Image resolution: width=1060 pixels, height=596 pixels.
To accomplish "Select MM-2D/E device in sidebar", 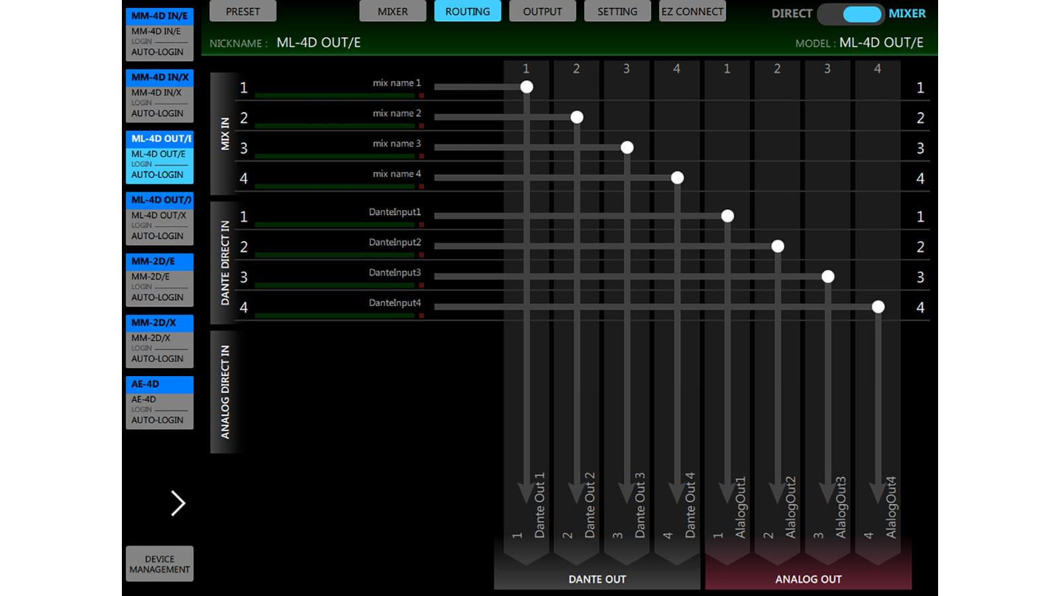I will (160, 280).
